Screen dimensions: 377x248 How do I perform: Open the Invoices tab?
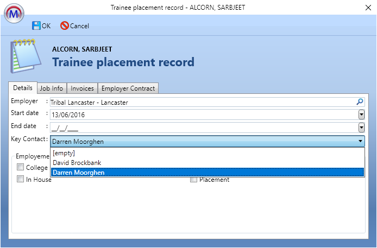point(83,88)
